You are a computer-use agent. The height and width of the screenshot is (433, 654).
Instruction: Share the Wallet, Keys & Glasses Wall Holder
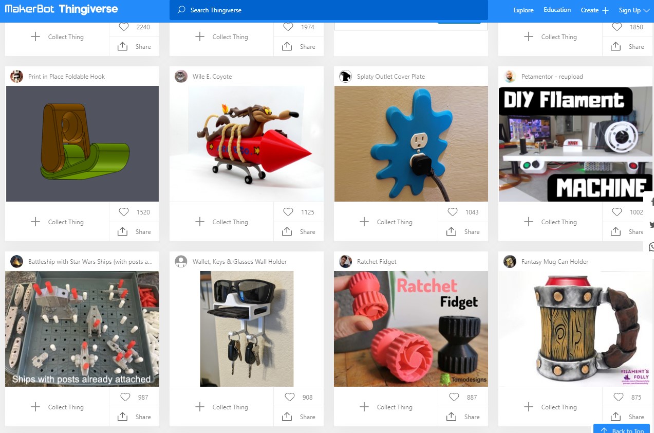coord(298,417)
